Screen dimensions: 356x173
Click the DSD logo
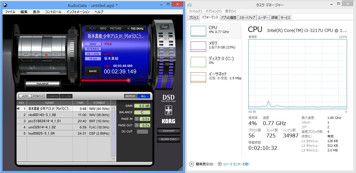[168, 98]
